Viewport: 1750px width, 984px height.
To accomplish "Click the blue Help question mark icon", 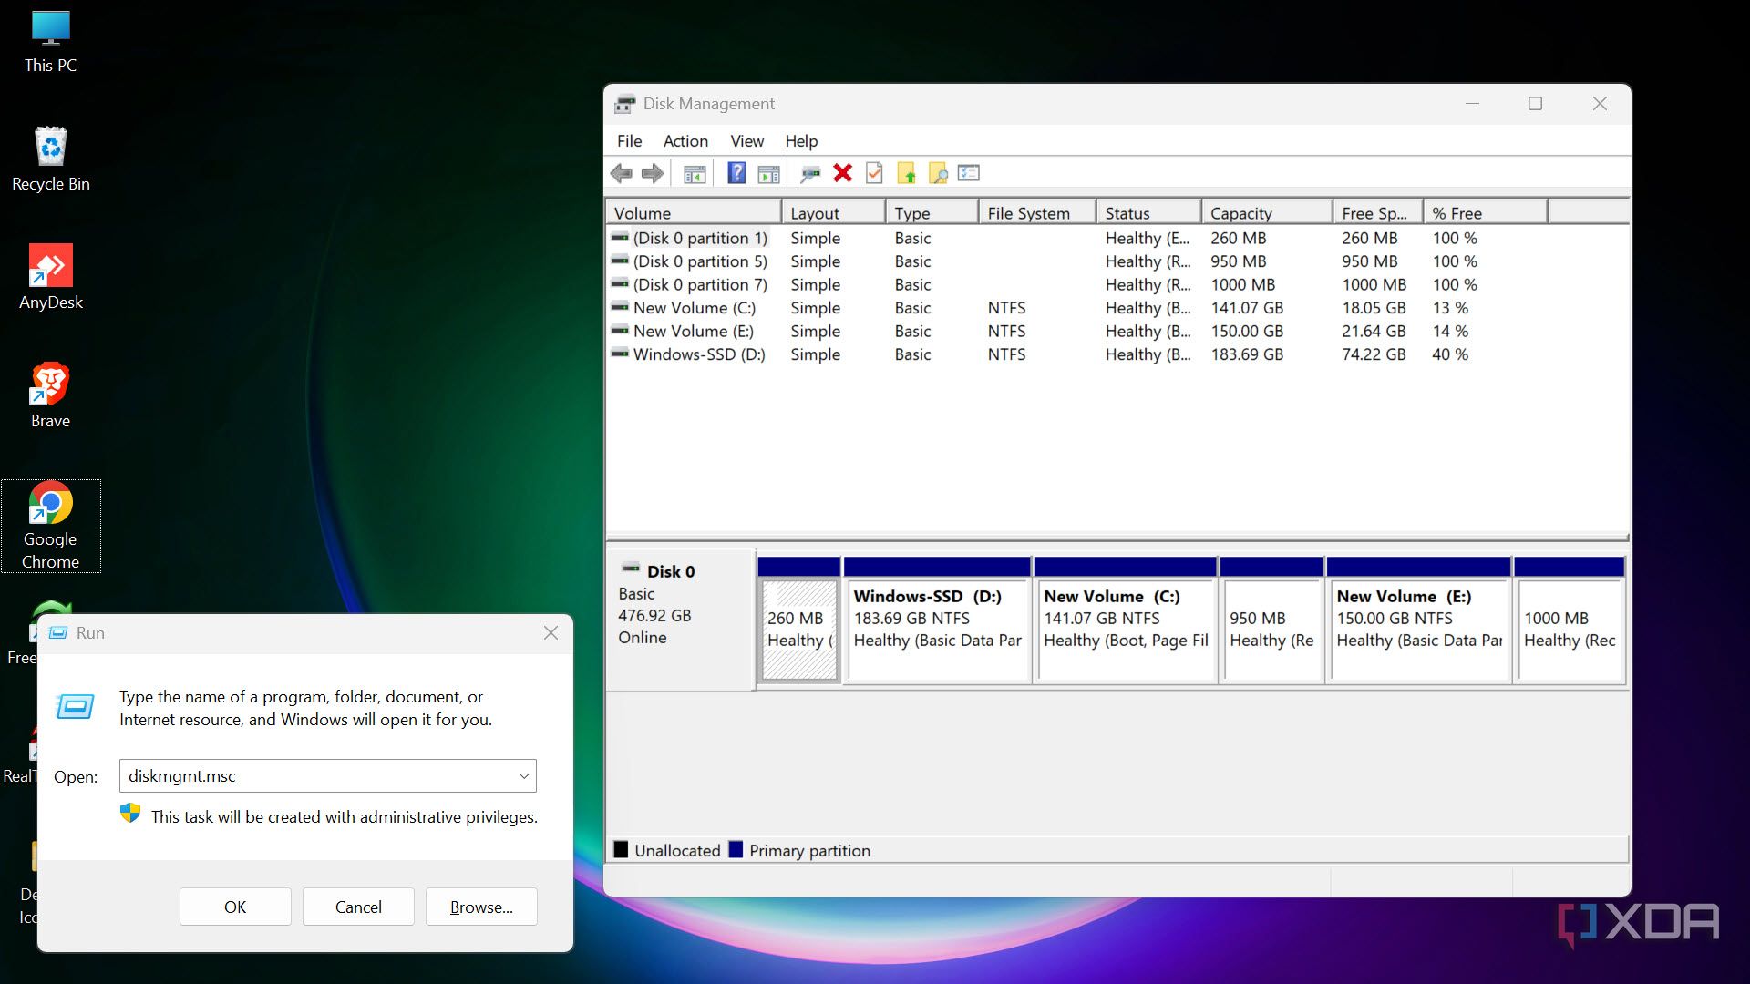I will (736, 173).
